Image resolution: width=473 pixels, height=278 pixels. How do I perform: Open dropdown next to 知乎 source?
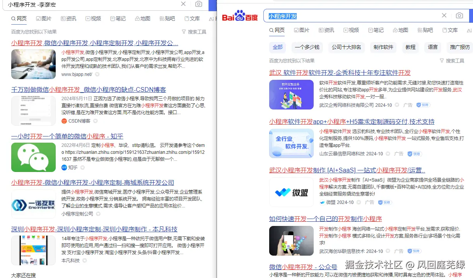click(82, 167)
